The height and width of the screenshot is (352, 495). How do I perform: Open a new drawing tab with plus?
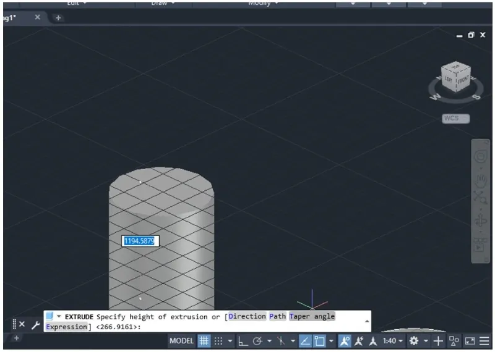click(58, 18)
